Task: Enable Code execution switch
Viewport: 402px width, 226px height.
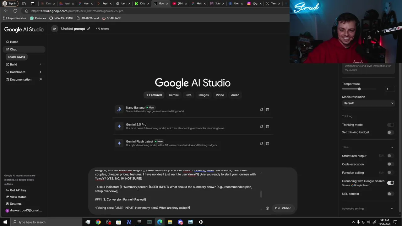Action: [x=390, y=164]
